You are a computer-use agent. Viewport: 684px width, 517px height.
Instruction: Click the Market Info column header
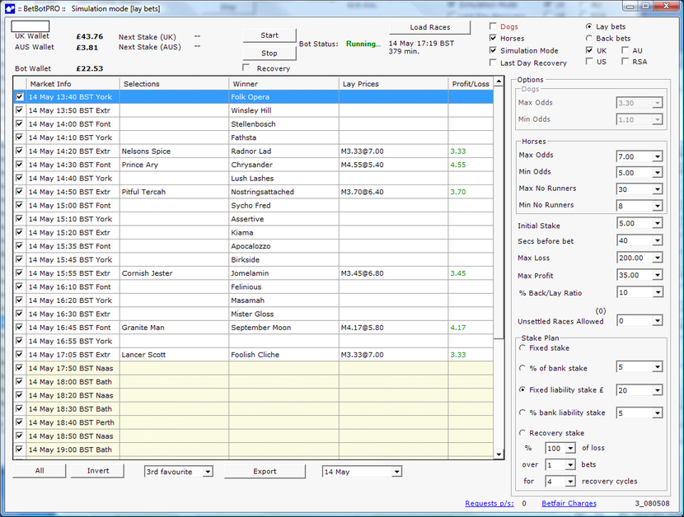[73, 84]
